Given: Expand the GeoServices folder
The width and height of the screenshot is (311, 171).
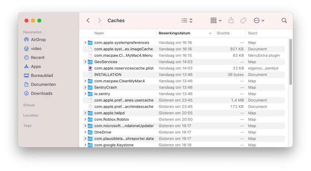Looking at the screenshot, I should 85,62.
